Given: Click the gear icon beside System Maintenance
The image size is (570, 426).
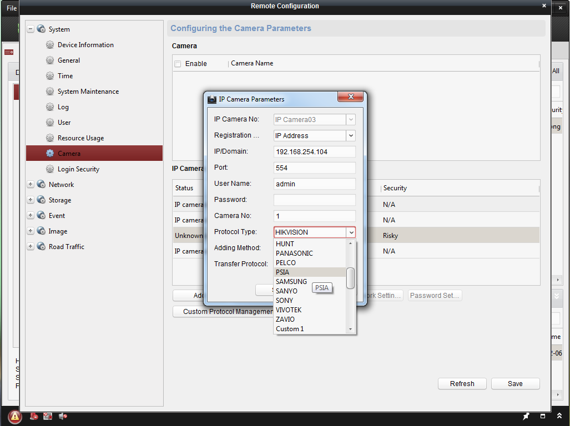Looking at the screenshot, I should click(x=50, y=92).
